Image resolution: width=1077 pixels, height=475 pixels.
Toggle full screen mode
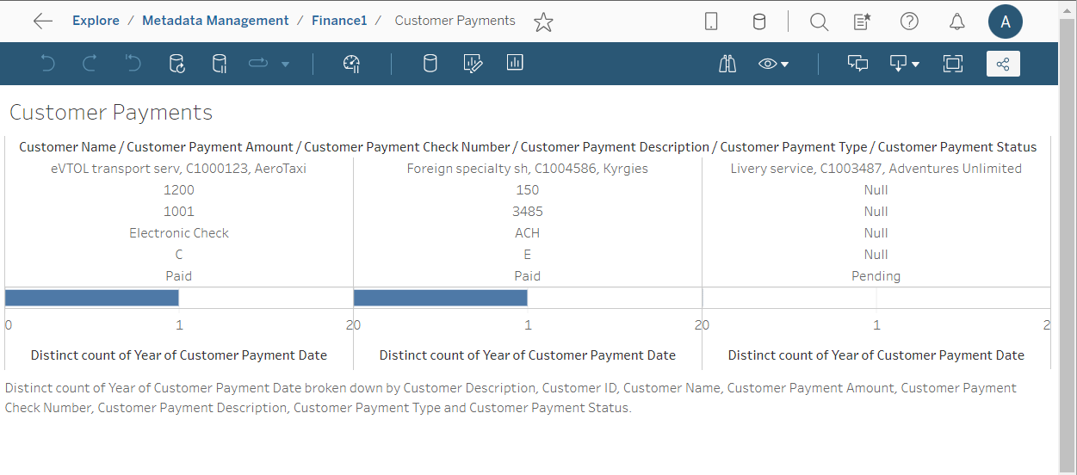tap(952, 64)
